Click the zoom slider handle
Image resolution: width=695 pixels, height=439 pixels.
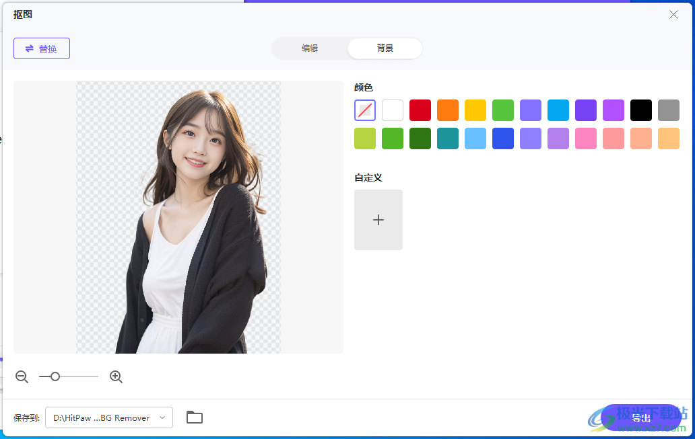(x=55, y=376)
